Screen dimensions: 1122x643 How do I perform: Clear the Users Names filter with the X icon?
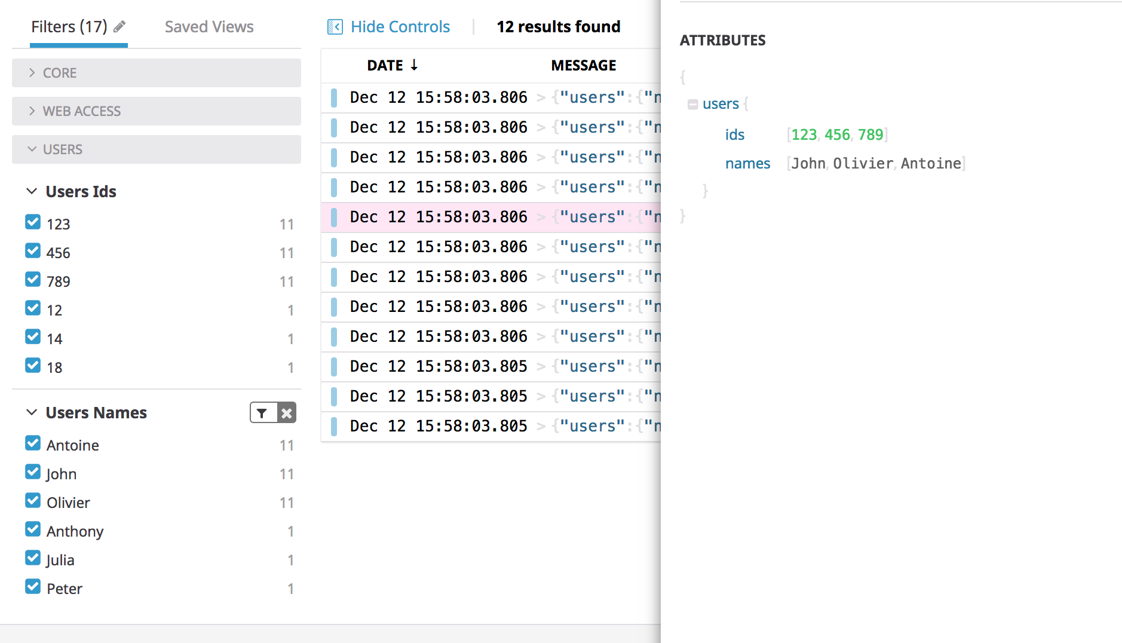coord(287,413)
